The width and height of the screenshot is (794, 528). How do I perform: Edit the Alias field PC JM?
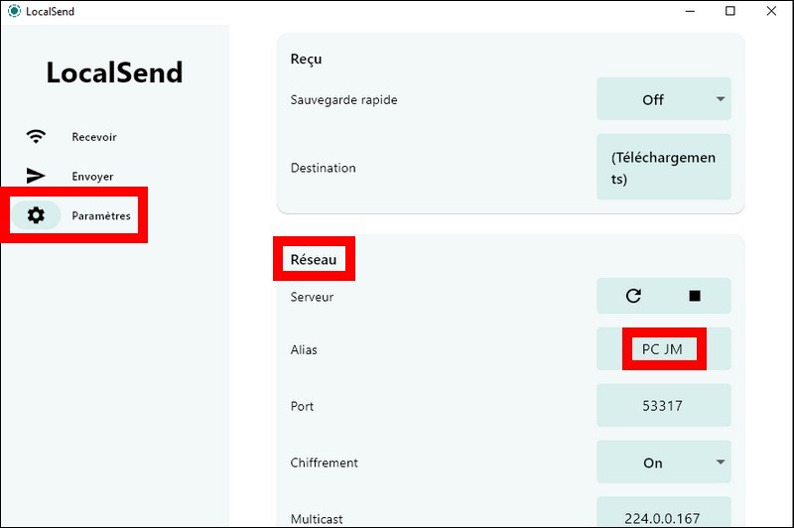(x=664, y=348)
